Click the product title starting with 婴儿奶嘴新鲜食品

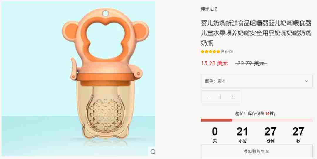(256, 33)
